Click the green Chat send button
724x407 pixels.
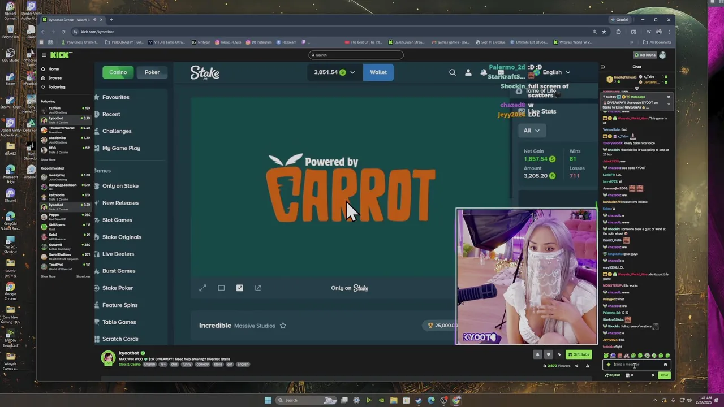(665, 375)
